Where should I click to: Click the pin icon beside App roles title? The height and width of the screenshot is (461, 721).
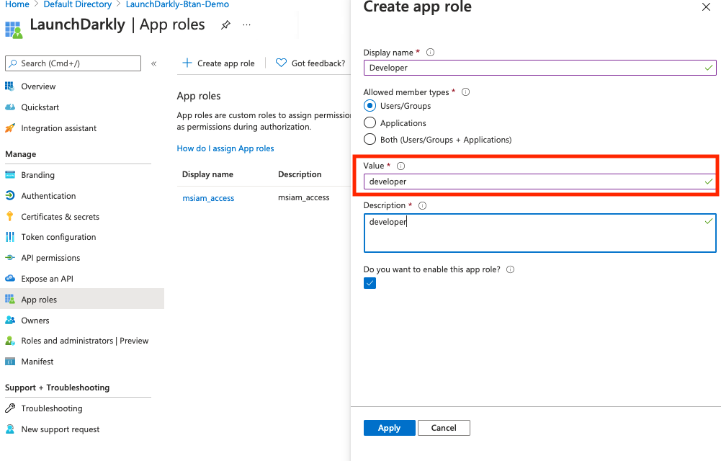pos(225,25)
